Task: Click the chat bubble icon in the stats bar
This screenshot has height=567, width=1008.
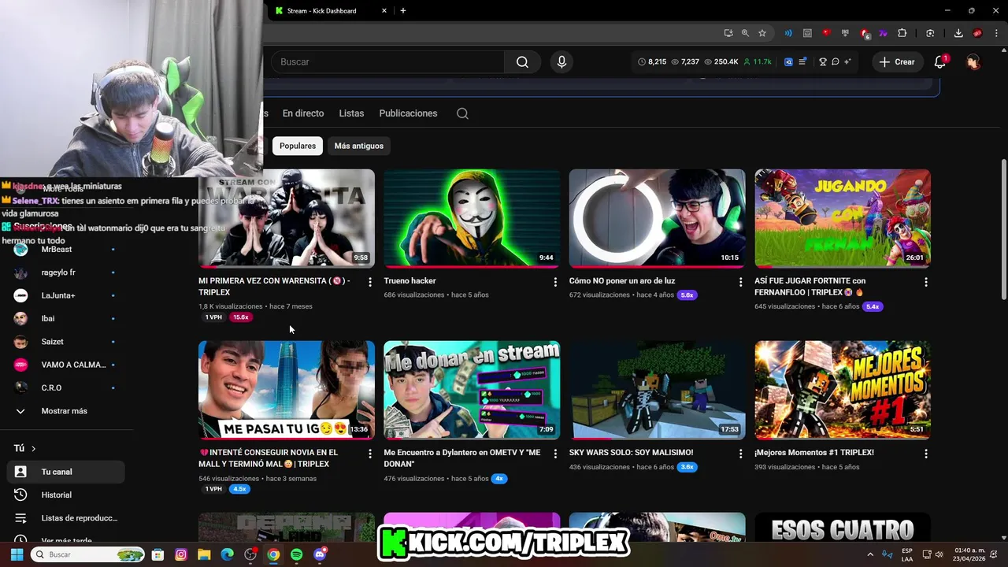Action: point(836,61)
